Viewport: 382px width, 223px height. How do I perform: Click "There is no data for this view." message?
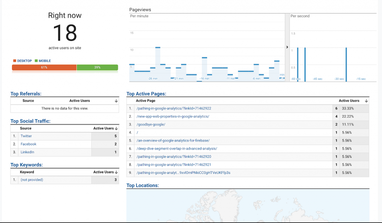pyautogui.click(x=65, y=109)
